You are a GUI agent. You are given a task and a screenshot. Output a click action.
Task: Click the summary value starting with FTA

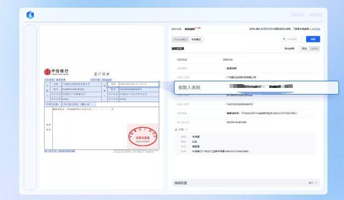click(261, 113)
